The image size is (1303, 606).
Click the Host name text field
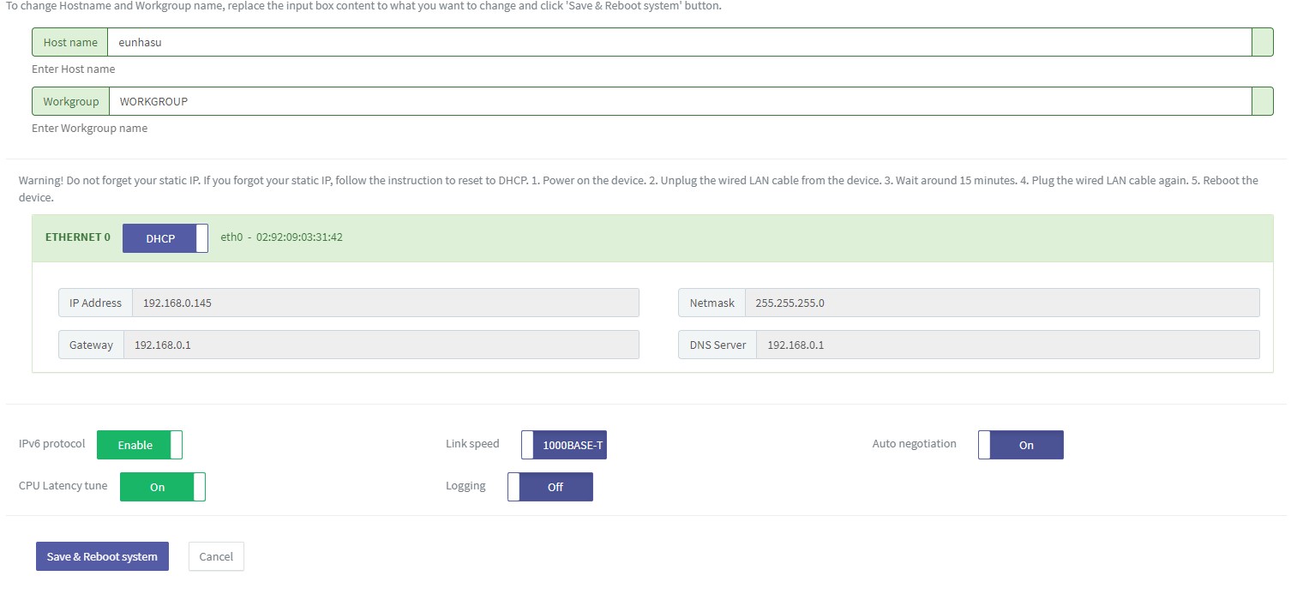click(677, 42)
